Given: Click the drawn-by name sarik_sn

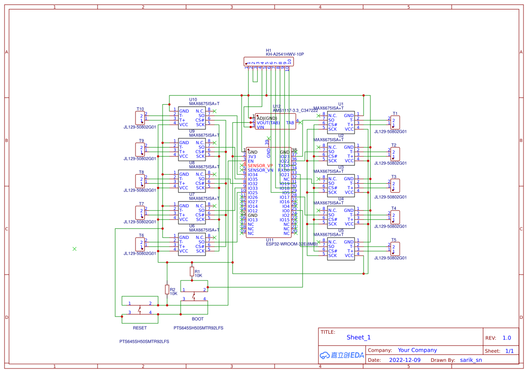Looking at the screenshot, I should click(471, 359).
